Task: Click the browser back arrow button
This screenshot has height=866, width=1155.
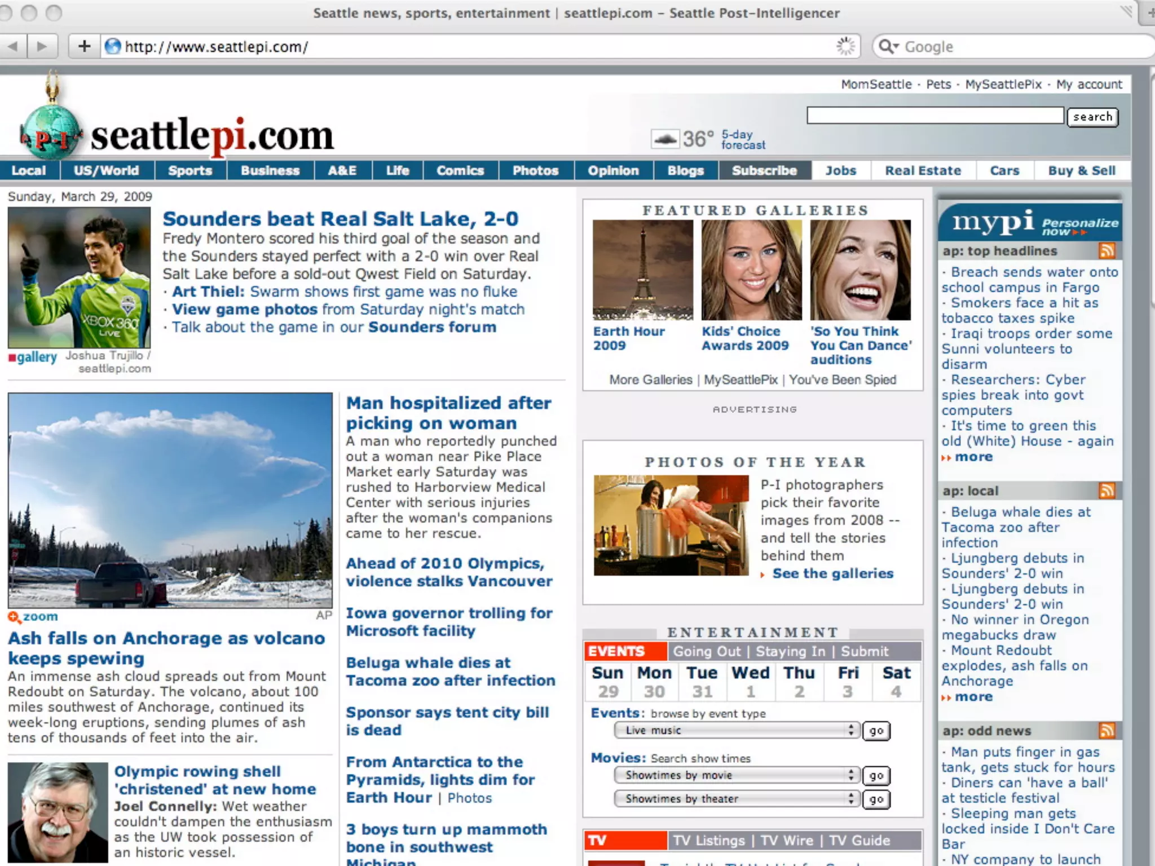Action: 12,46
